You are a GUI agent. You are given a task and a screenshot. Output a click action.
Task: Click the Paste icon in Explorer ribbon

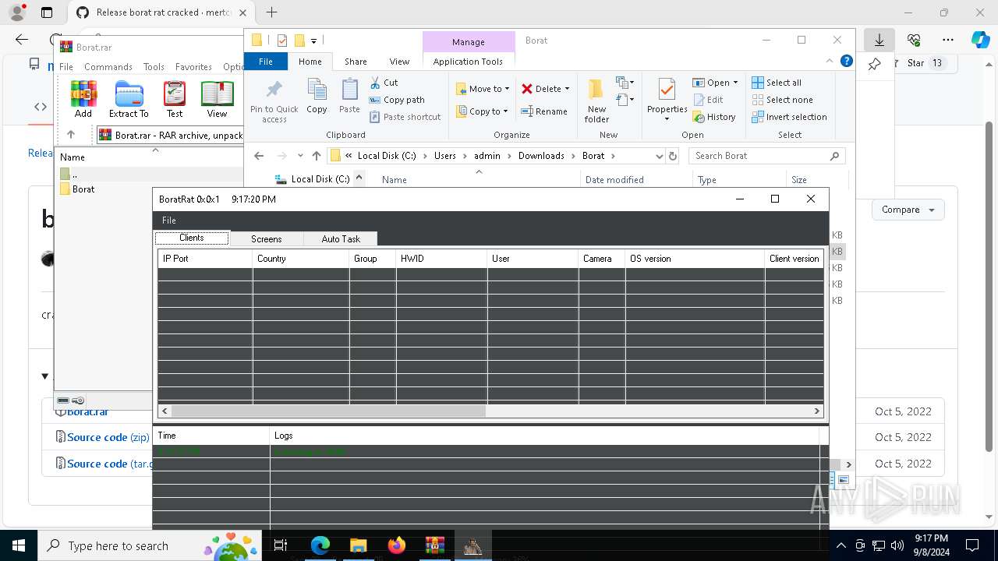[x=349, y=97]
